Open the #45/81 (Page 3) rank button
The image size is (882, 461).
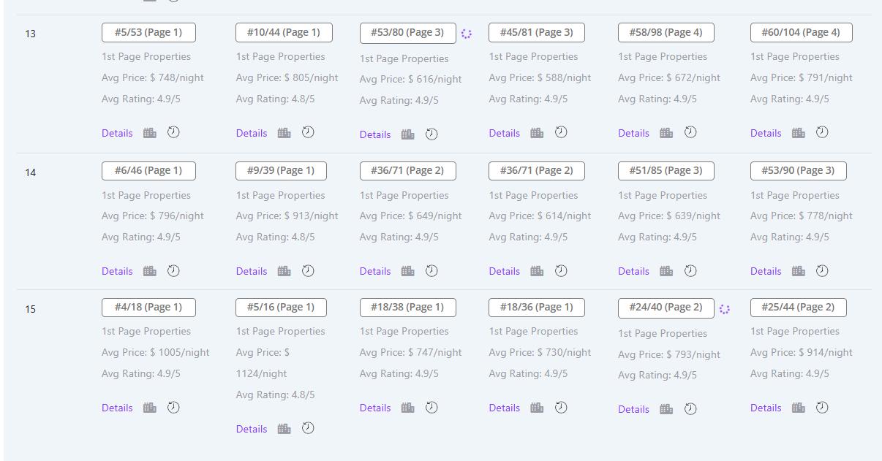point(537,32)
